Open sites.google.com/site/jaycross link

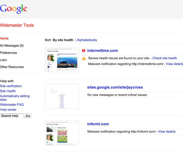click(x=115, y=87)
